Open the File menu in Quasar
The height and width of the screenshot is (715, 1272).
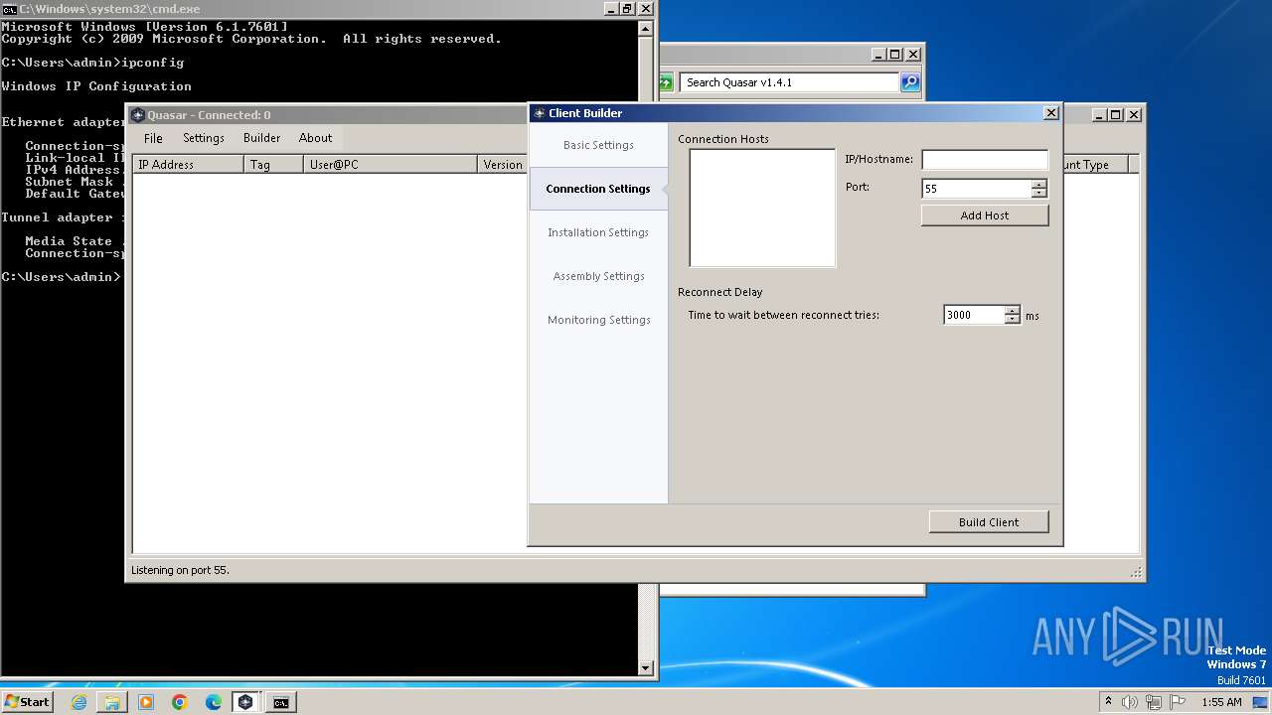pyautogui.click(x=153, y=138)
